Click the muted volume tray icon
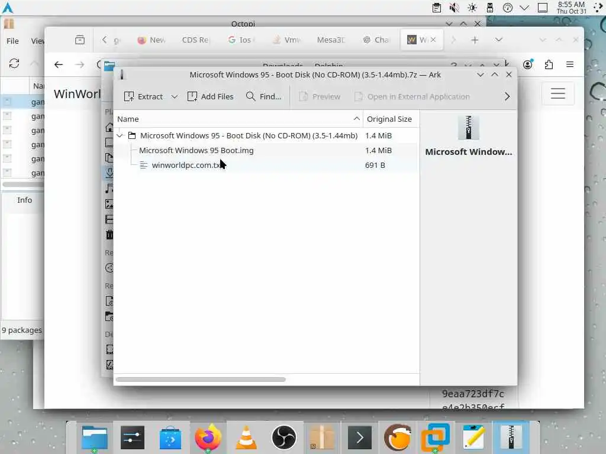The height and width of the screenshot is (454, 606). point(454,8)
